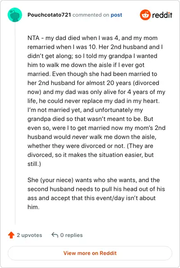Click the Reddit Snoo logo icon
Screen dimensions: 180x268
coord(145,15)
